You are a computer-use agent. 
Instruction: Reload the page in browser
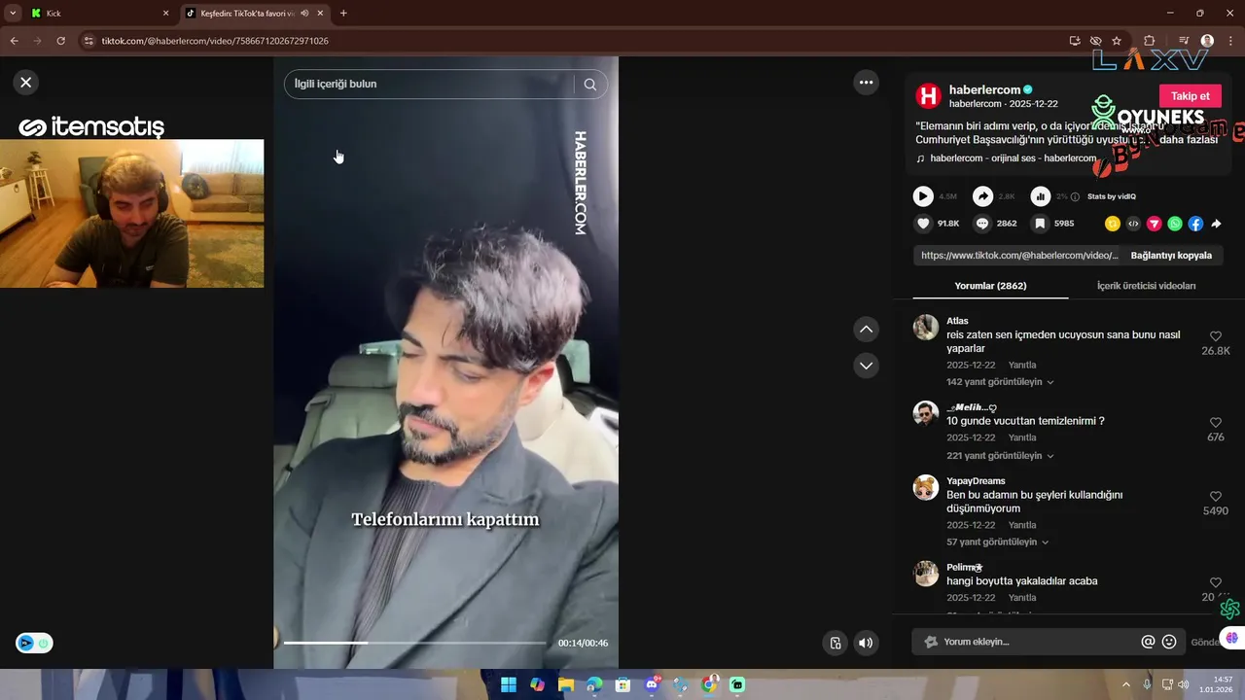click(60, 41)
